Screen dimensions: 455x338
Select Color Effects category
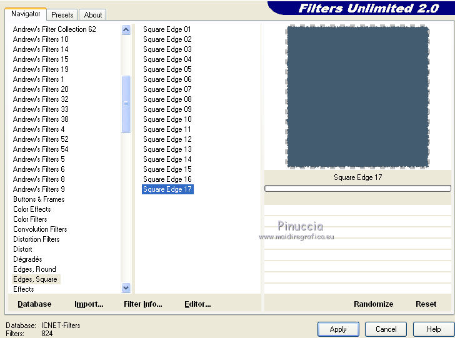coord(32,209)
